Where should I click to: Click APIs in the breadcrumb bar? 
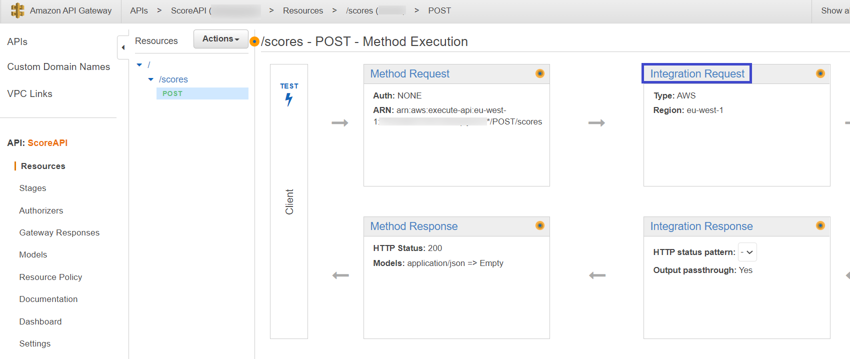[x=139, y=10]
